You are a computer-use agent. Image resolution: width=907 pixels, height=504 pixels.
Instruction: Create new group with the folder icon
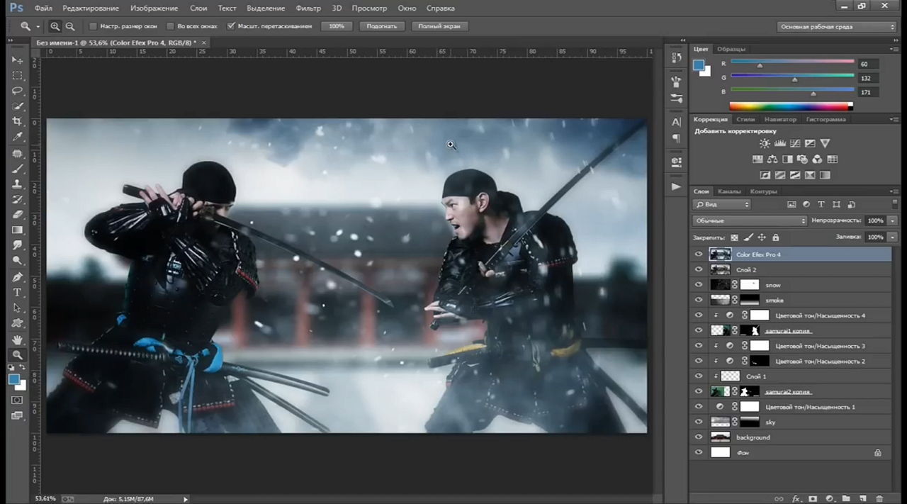point(846,499)
